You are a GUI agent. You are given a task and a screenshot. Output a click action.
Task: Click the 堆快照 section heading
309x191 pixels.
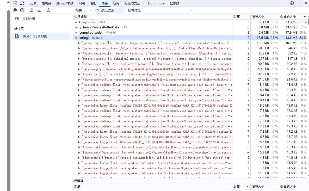19,29
